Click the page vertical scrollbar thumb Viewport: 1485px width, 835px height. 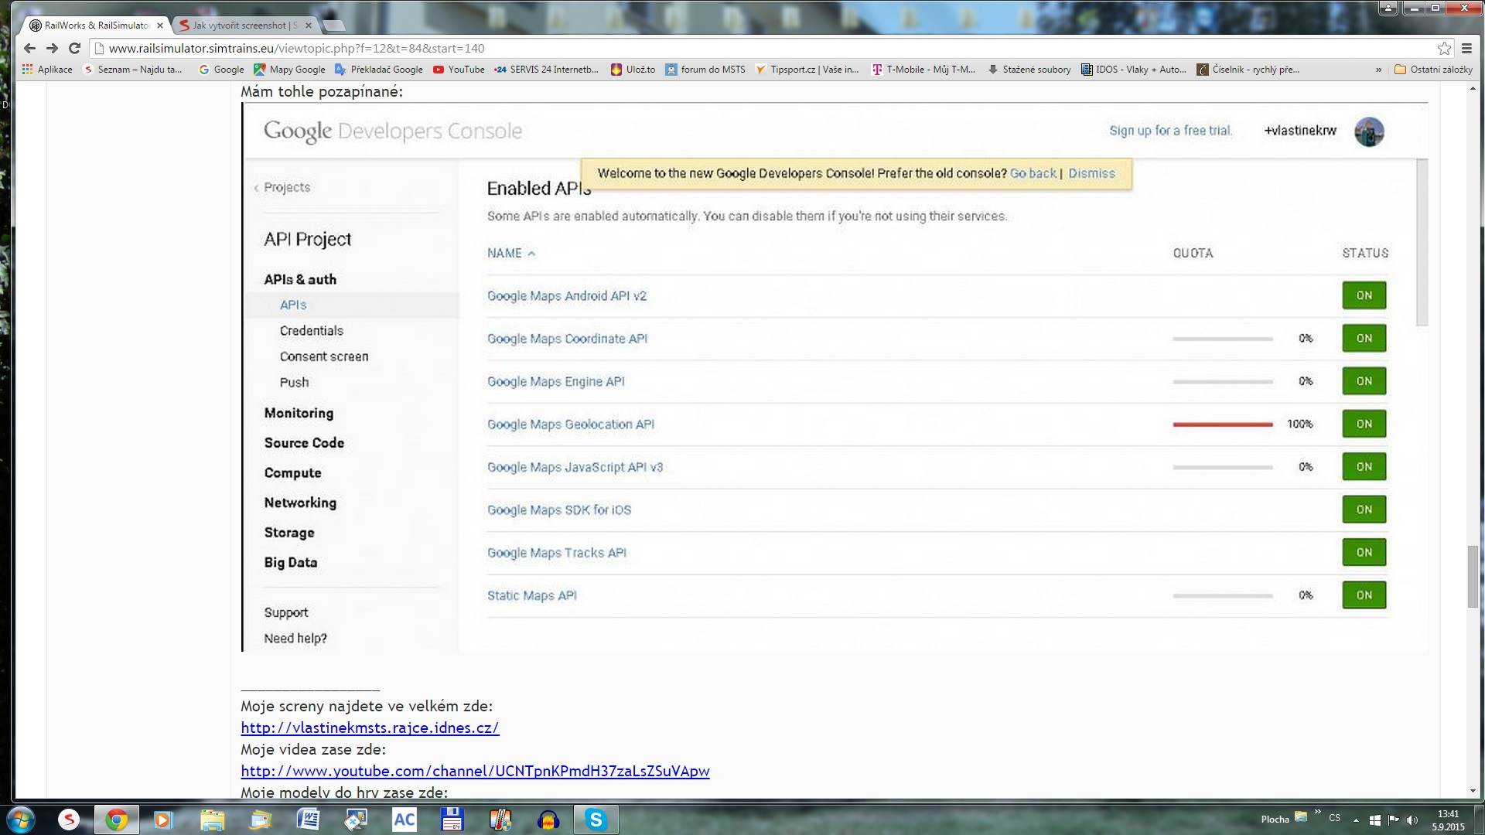[x=1473, y=576]
